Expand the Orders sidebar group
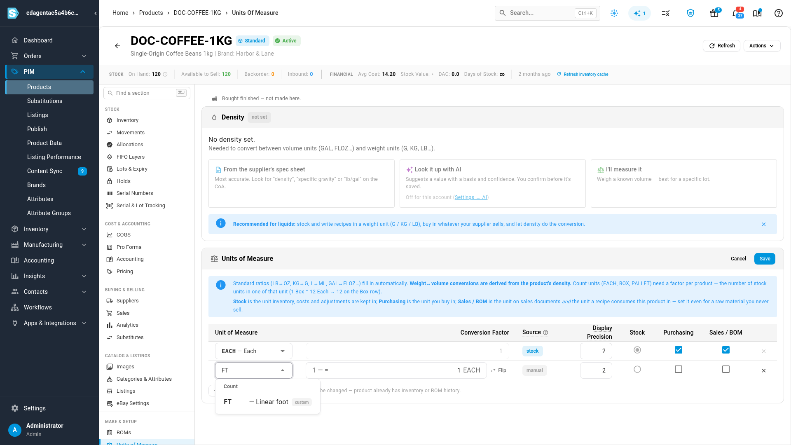This screenshot has width=791, height=445. tap(84, 56)
